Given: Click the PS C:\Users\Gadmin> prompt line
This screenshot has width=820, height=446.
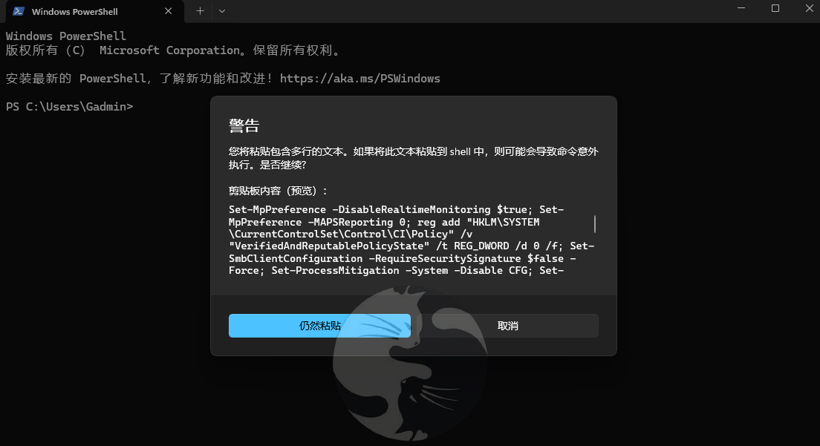Looking at the screenshot, I should (x=70, y=107).
